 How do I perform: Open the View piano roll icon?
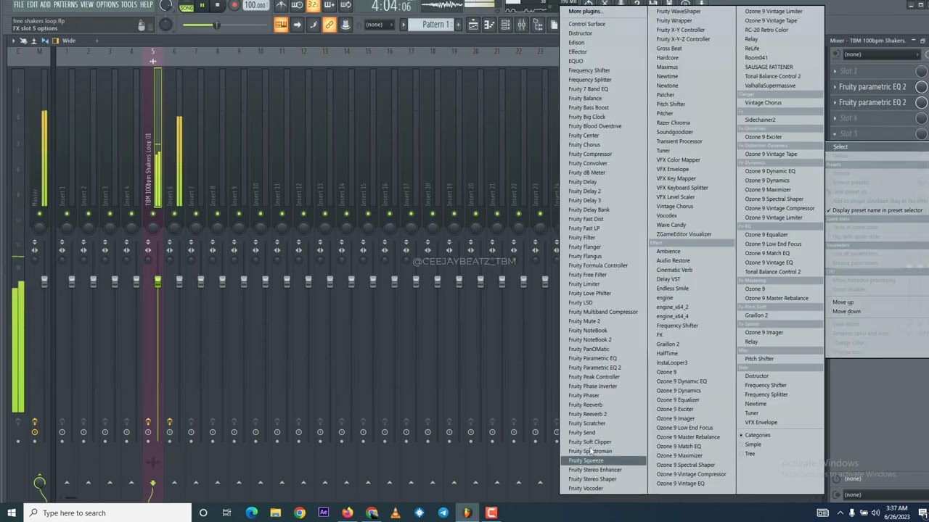click(x=489, y=25)
